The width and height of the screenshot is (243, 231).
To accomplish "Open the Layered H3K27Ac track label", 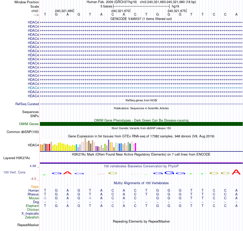I will [17, 158].
